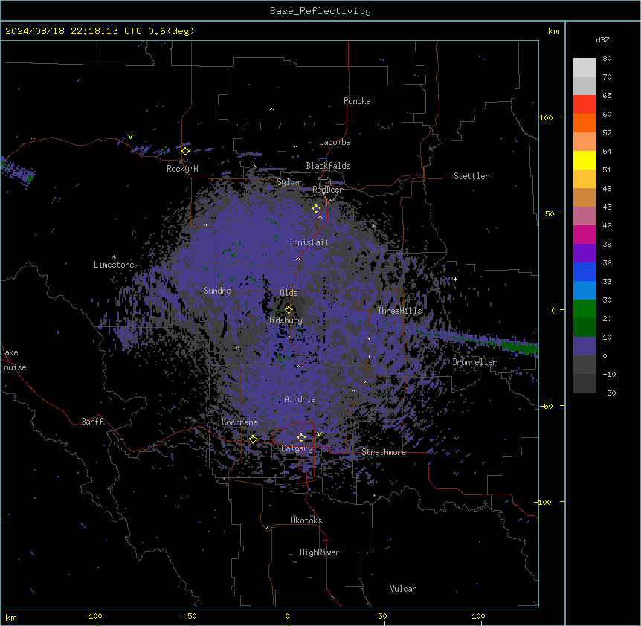Click the km unit label at bottom left
The image size is (641, 626).
coord(11,617)
